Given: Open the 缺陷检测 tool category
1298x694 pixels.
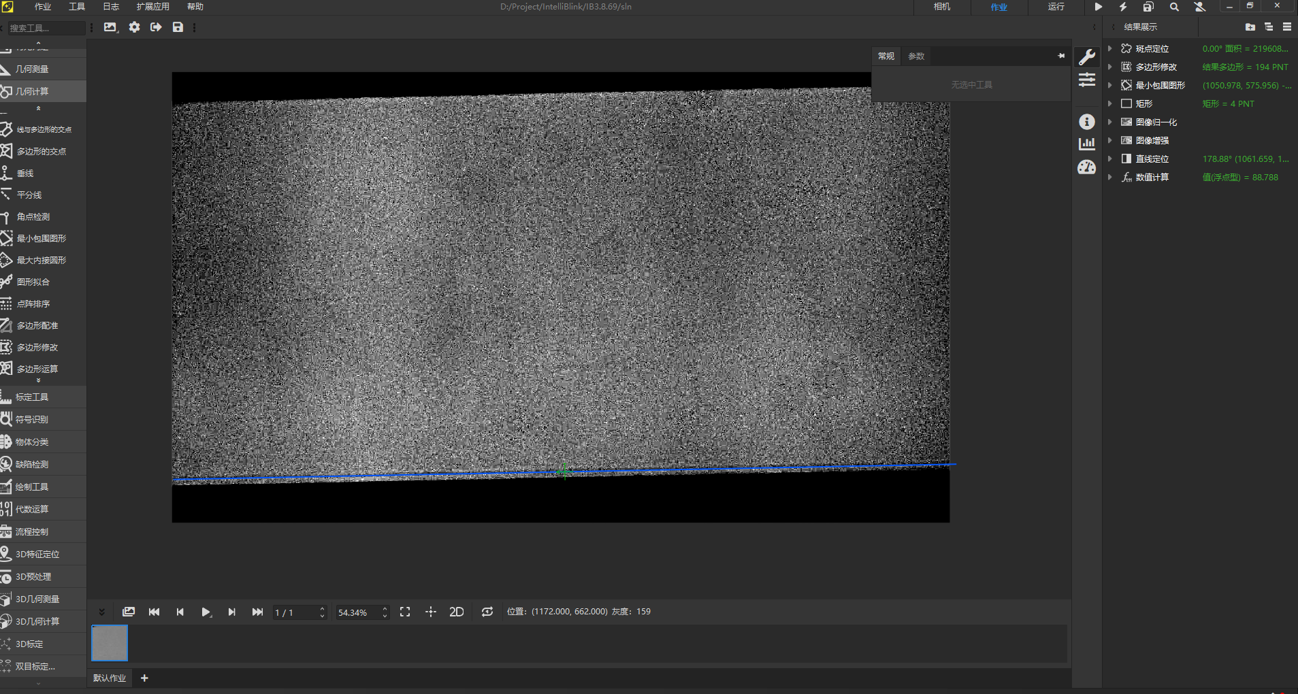Looking at the screenshot, I should [x=32, y=464].
